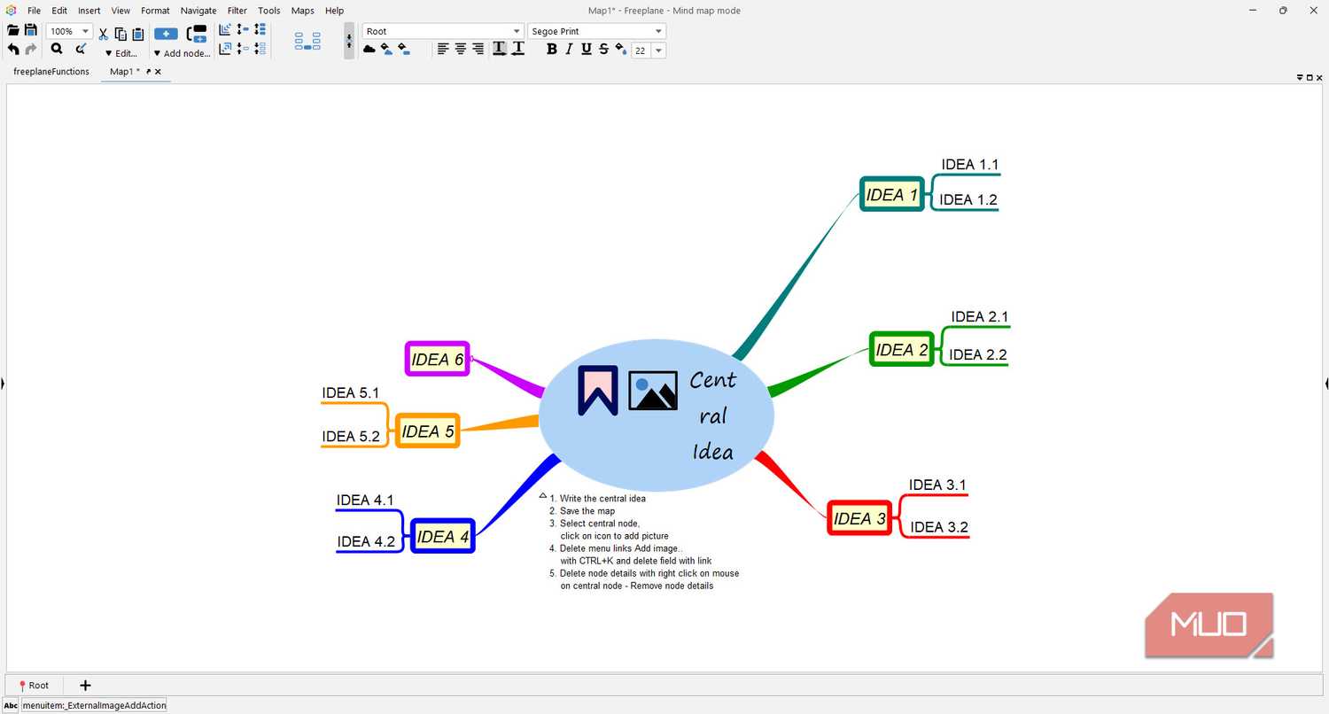The height and width of the screenshot is (714, 1329).
Task: Expand the right side panel arrow
Action: (x=1326, y=384)
